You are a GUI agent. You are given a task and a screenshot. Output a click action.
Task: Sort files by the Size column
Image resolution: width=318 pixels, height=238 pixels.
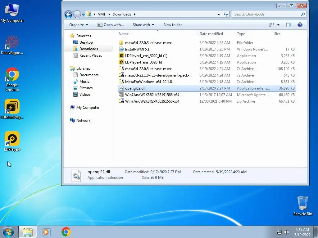pyautogui.click(x=284, y=34)
